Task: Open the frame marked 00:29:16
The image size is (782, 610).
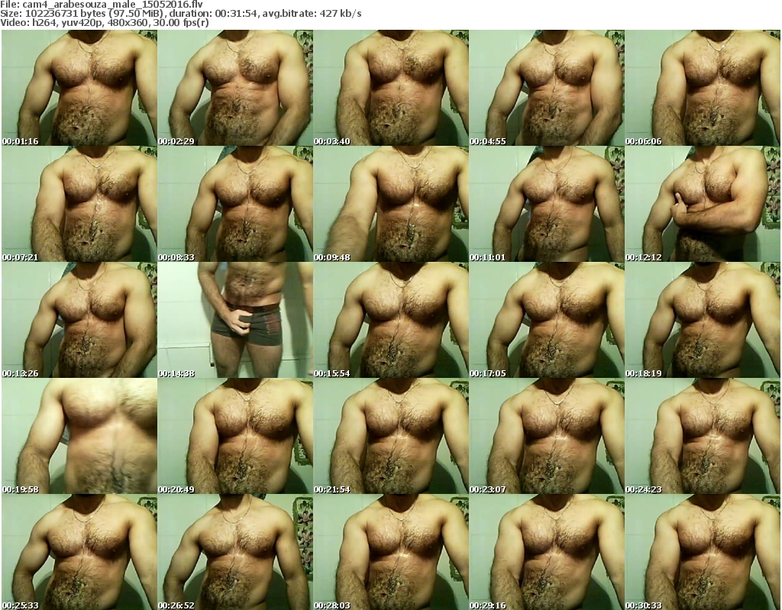Action: (547, 552)
